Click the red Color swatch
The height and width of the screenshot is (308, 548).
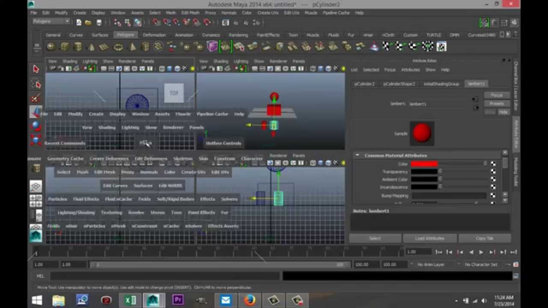click(424, 163)
